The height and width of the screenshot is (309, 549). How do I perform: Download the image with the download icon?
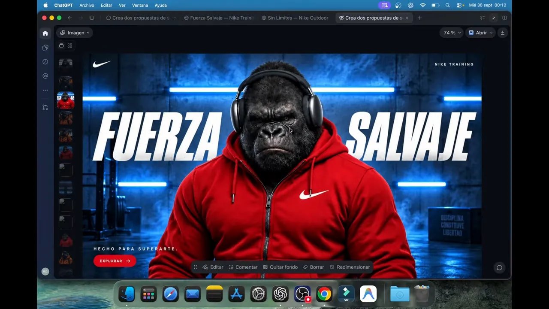point(503,33)
